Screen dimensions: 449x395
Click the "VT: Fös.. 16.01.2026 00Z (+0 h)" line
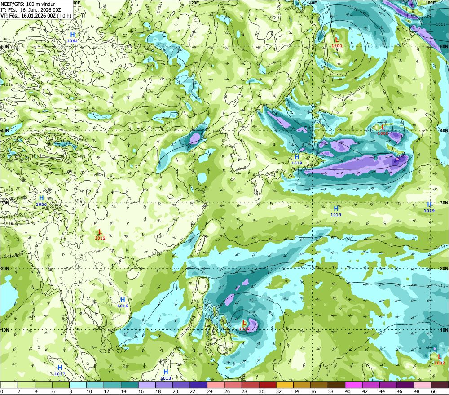(36, 15)
